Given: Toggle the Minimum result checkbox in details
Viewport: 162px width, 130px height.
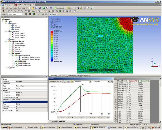Looking at the screenshot, I should 4,93.
